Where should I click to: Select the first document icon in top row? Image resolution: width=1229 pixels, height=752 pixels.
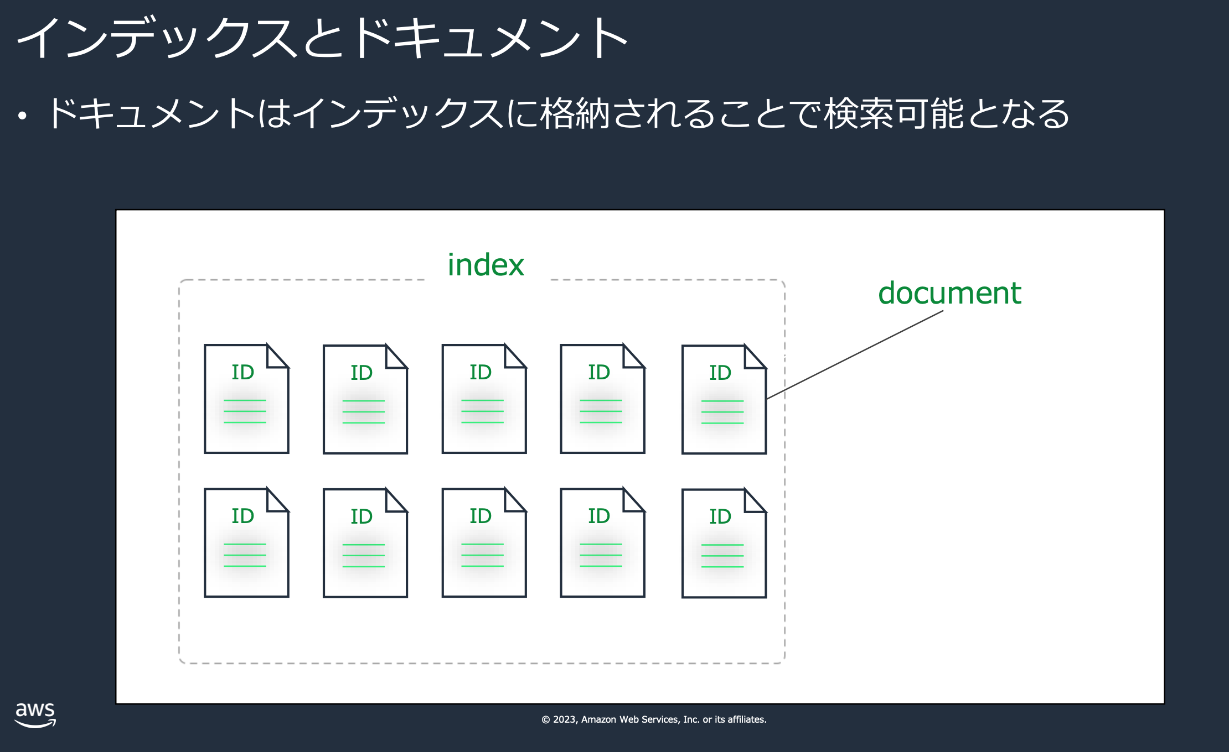click(247, 398)
